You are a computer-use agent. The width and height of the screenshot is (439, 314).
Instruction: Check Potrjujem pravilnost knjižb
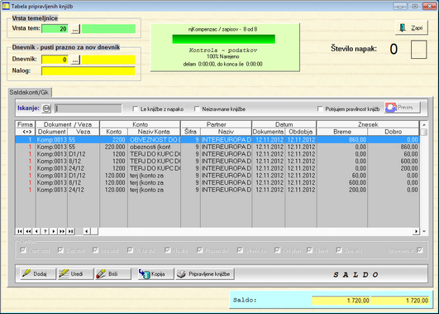320,109
